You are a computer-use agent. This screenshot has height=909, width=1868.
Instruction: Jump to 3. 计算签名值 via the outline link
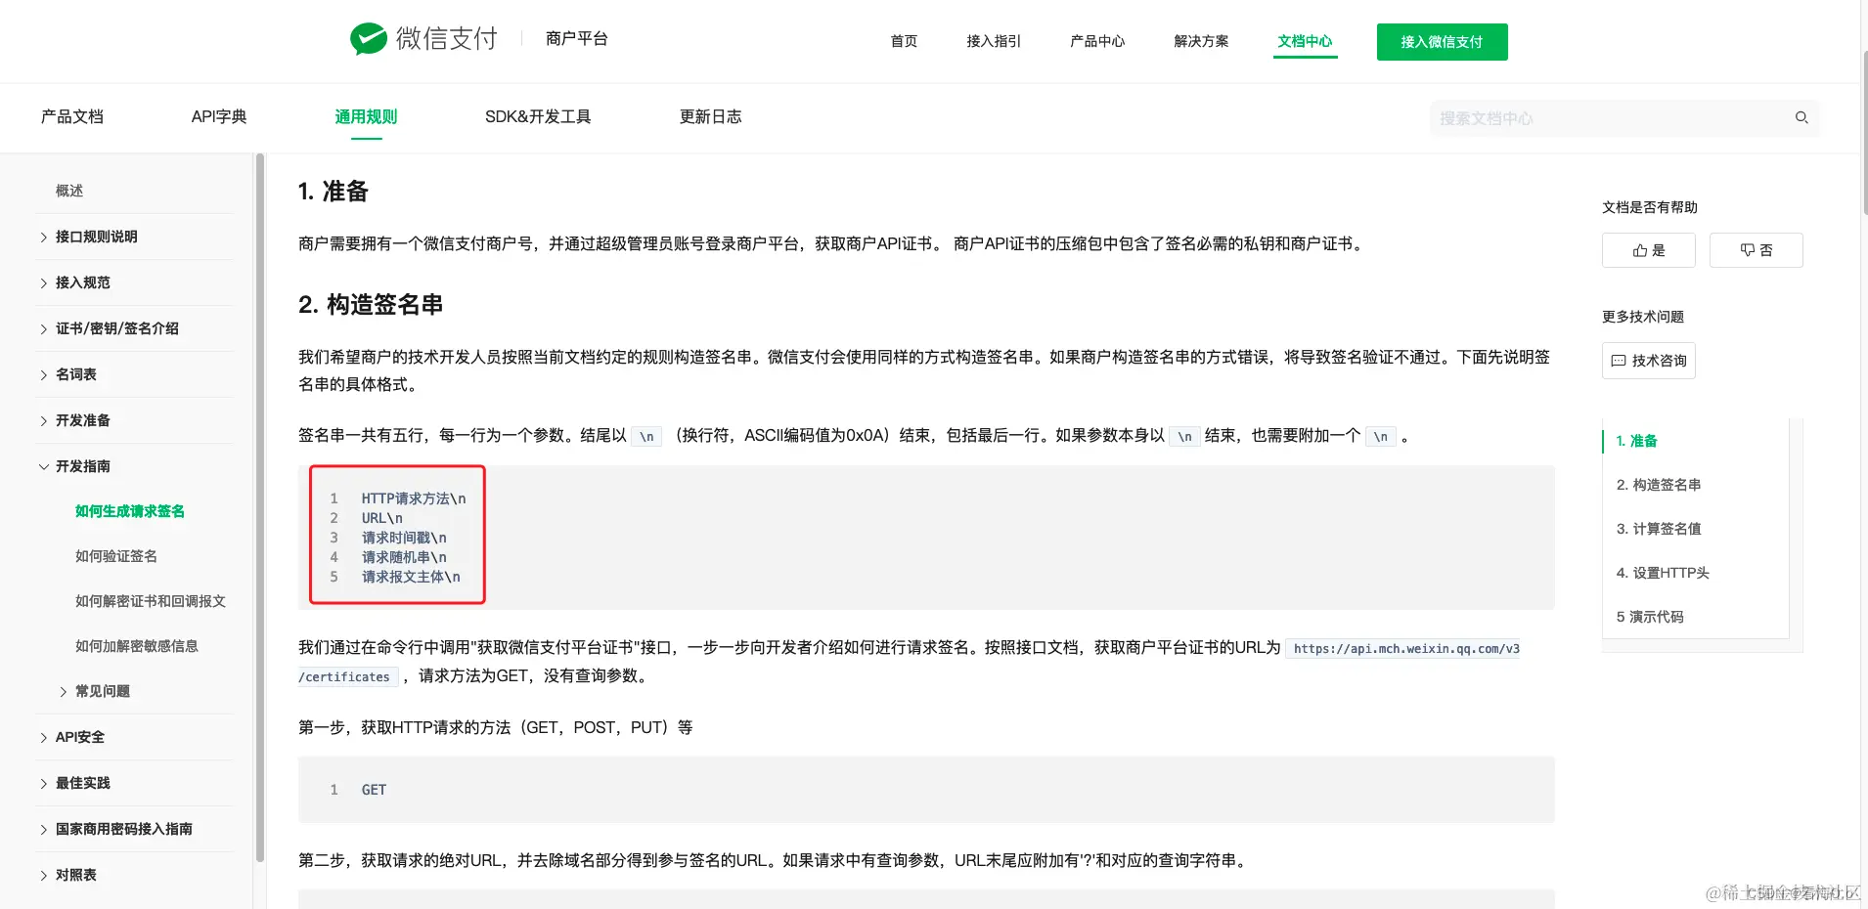coord(1659,528)
